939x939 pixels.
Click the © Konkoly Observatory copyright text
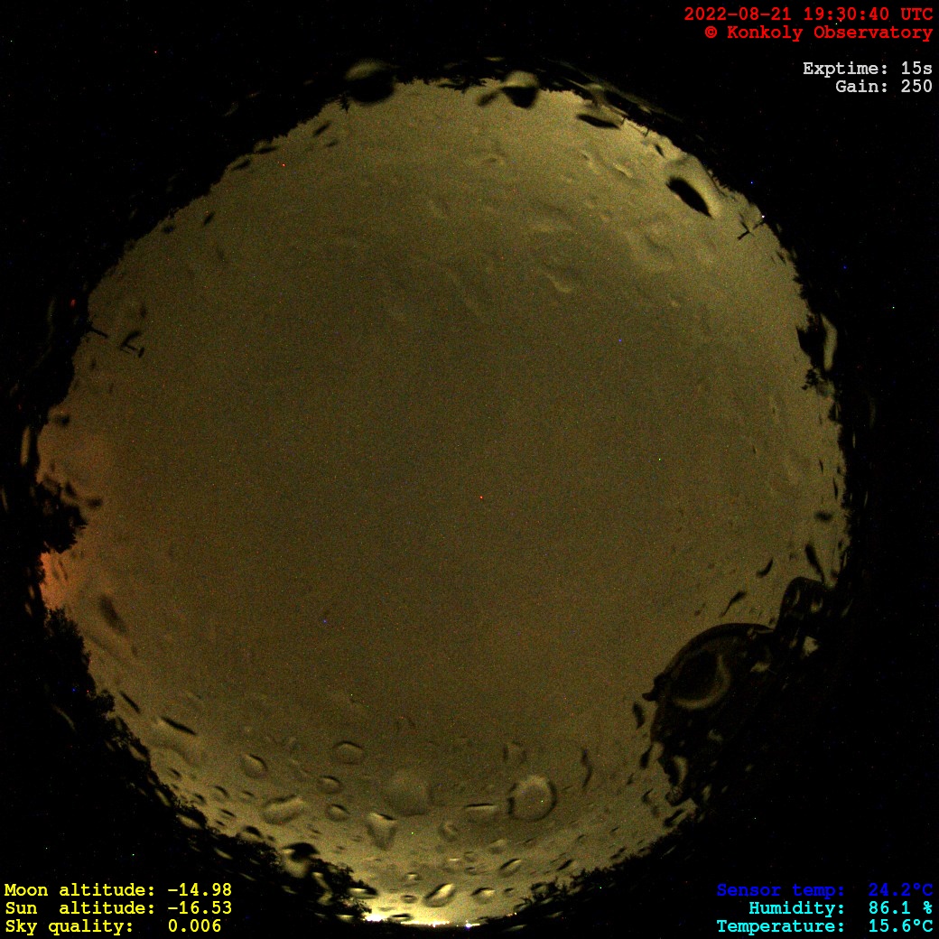tap(818, 33)
